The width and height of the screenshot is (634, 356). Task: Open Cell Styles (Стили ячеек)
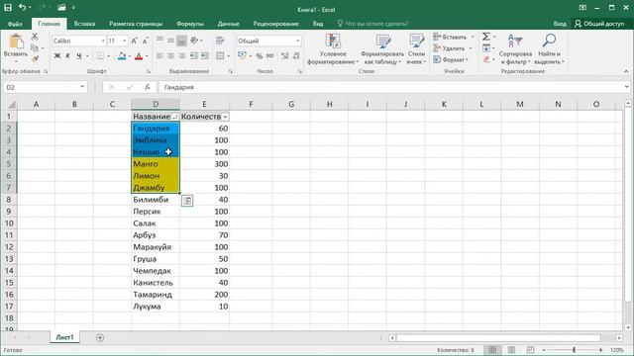pyautogui.click(x=416, y=49)
